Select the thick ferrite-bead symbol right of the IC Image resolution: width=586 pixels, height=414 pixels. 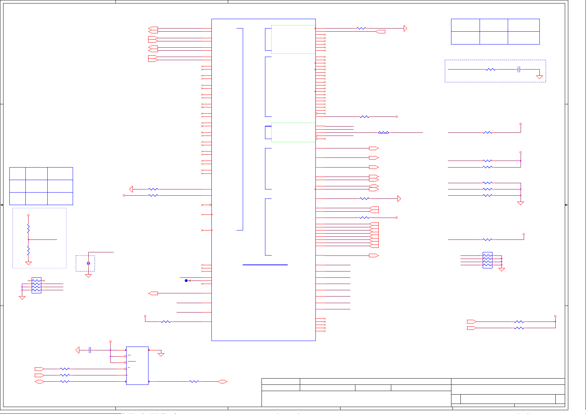pyautogui.click(x=383, y=132)
